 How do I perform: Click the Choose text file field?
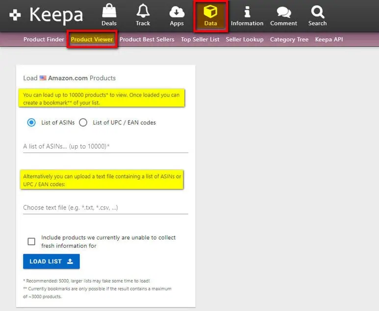click(x=105, y=207)
